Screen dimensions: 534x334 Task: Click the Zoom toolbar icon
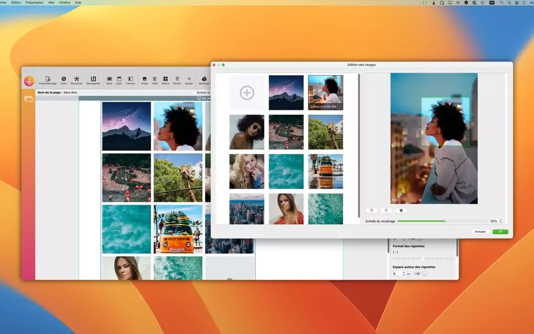(63, 80)
